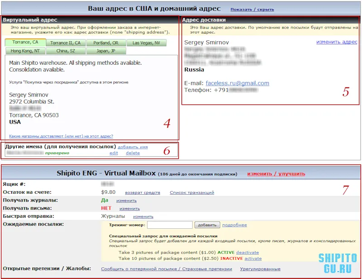Click 2972 Columbia St. address line
The height and width of the screenshot is (279, 362).
(32, 101)
